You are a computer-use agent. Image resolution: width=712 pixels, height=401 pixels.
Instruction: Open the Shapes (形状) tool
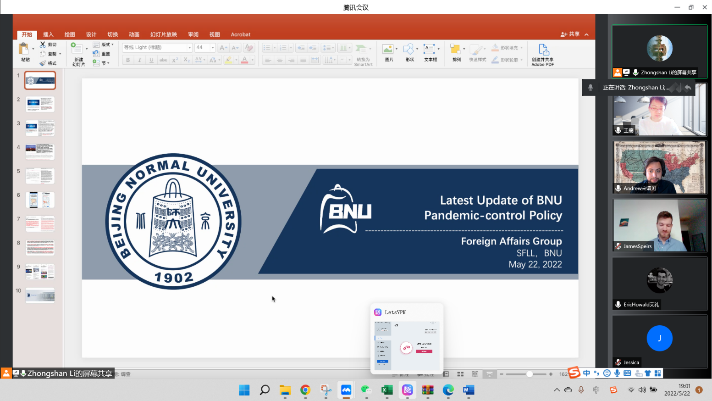point(408,50)
